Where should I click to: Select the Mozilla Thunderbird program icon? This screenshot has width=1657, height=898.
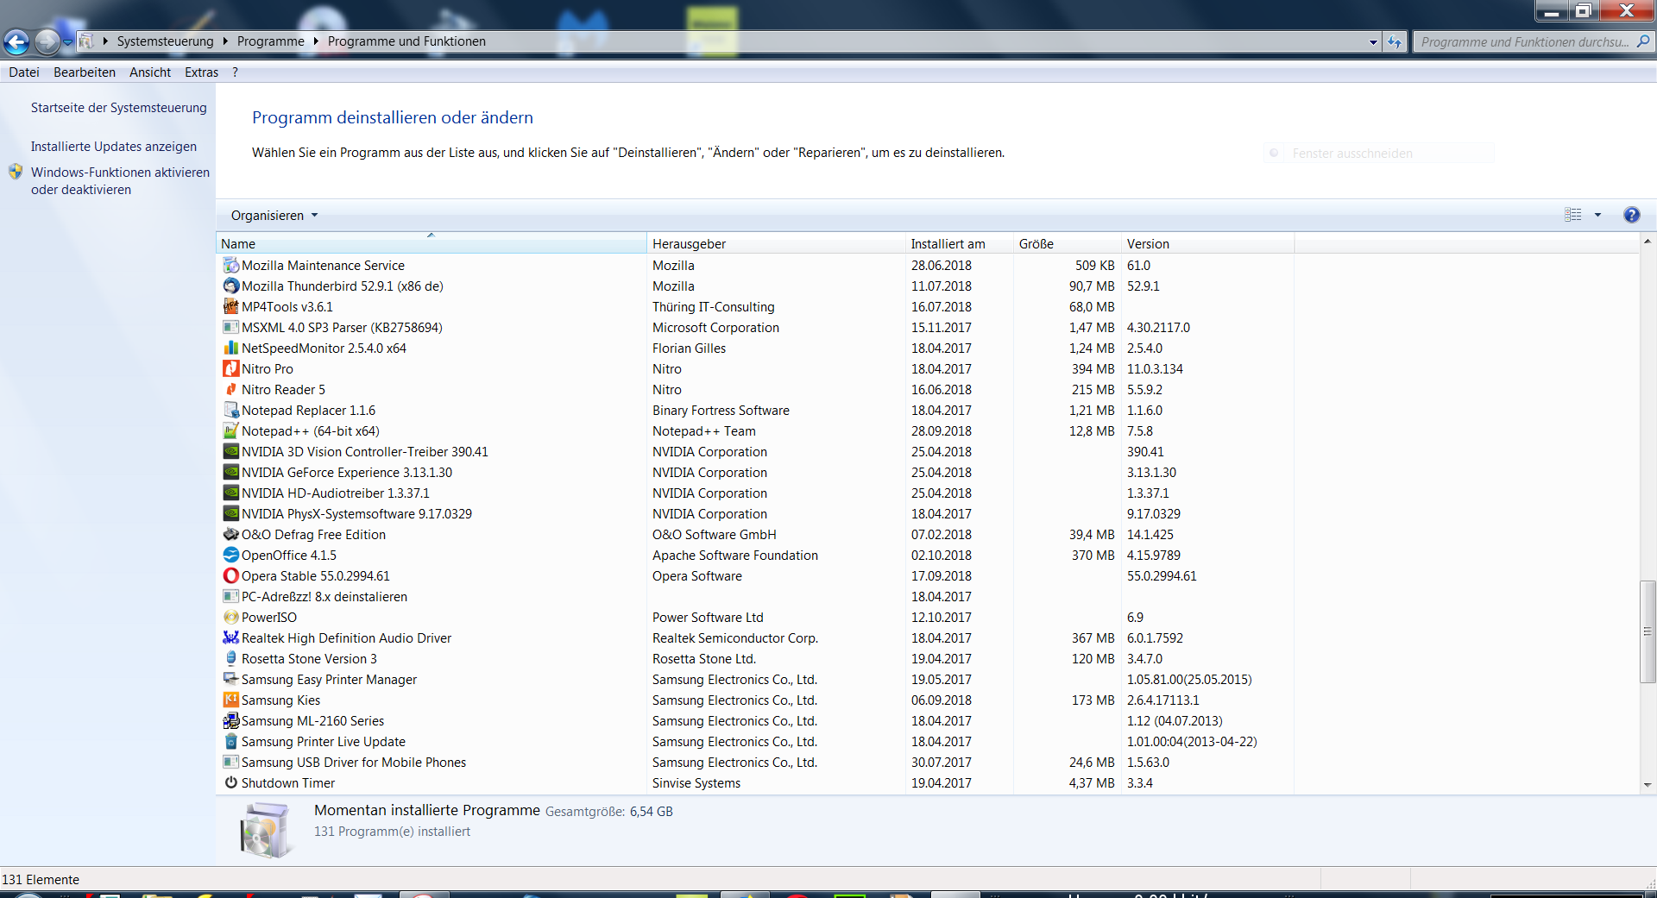[230, 286]
